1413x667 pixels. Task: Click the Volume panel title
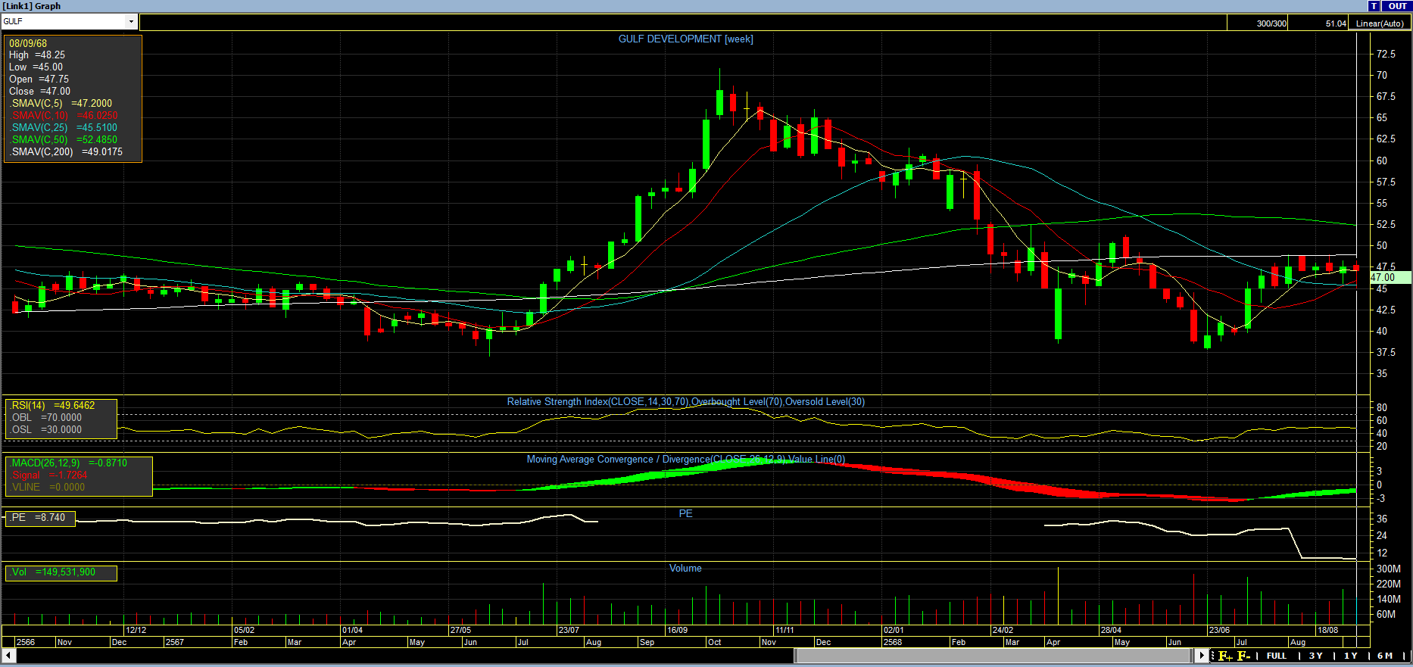click(685, 568)
